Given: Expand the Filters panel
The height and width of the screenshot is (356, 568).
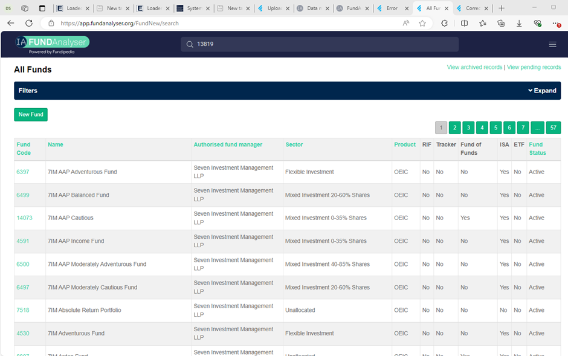Looking at the screenshot, I should [x=542, y=91].
